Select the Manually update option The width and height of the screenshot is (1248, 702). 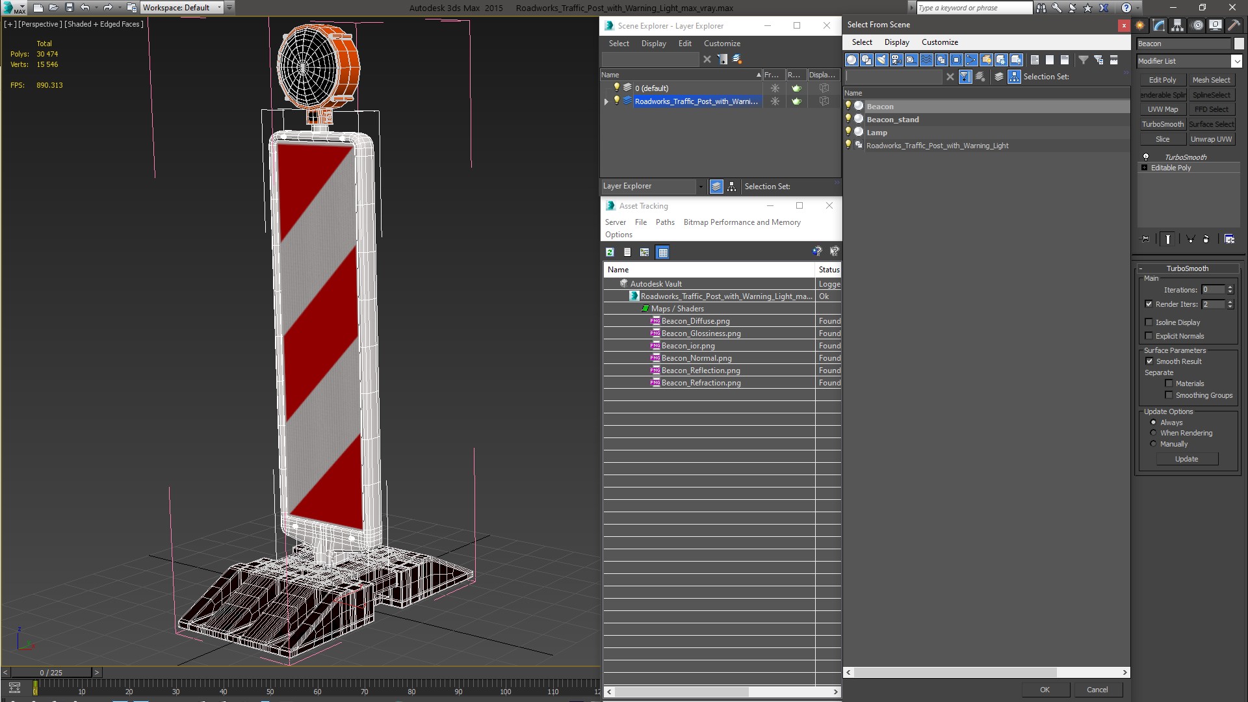click(1154, 444)
